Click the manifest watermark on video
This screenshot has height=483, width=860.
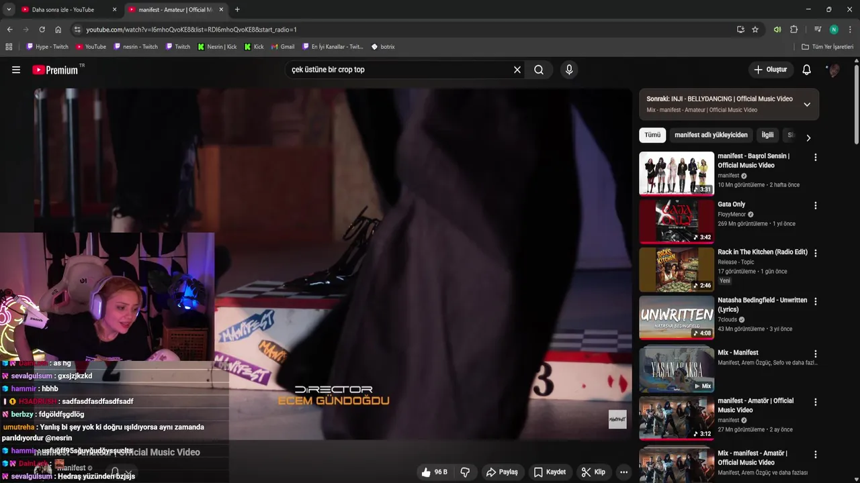(617, 419)
